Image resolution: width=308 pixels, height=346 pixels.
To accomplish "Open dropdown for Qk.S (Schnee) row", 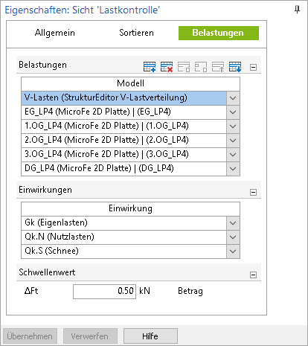I will point(233,252).
